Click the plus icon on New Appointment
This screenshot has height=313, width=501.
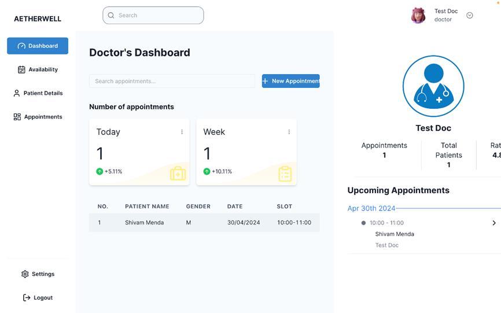(266, 81)
